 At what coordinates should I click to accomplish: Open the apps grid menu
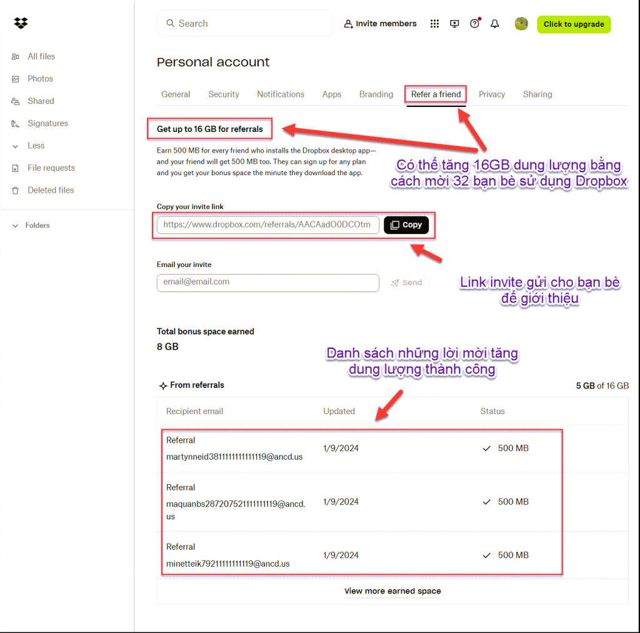click(434, 24)
